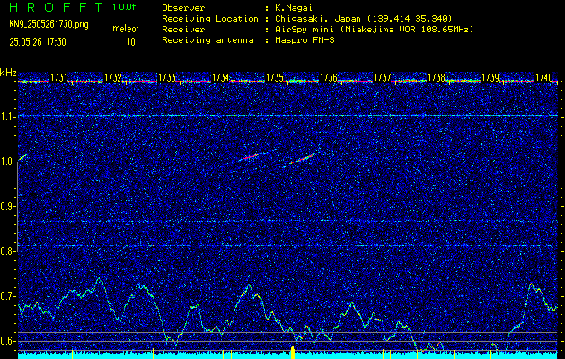The height and width of the screenshot is (359, 565).
Task: Click the 1733 time marker
Action: point(167,77)
